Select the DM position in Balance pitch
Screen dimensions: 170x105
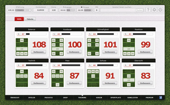click(22, 49)
